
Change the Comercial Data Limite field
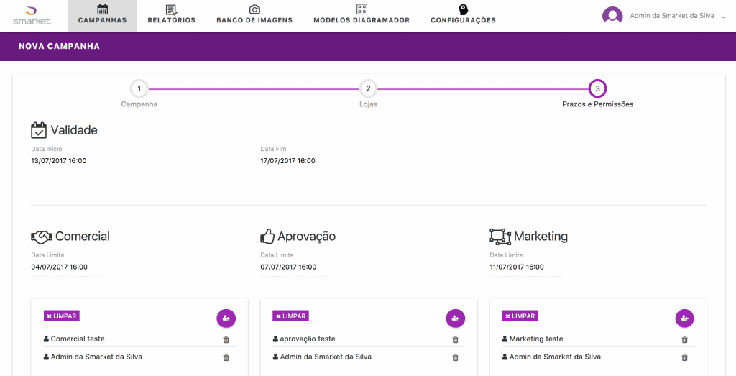click(66, 267)
